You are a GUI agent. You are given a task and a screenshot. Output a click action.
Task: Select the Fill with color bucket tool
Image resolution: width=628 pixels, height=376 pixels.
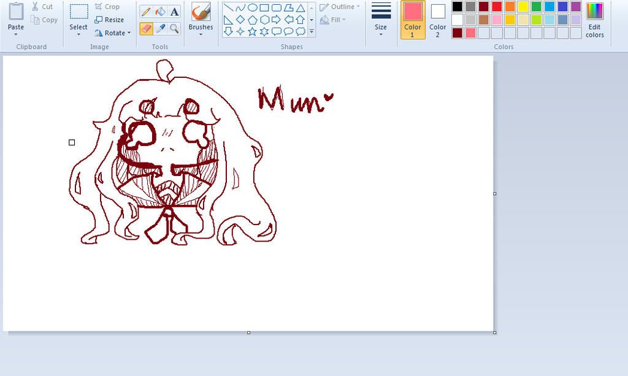160,12
